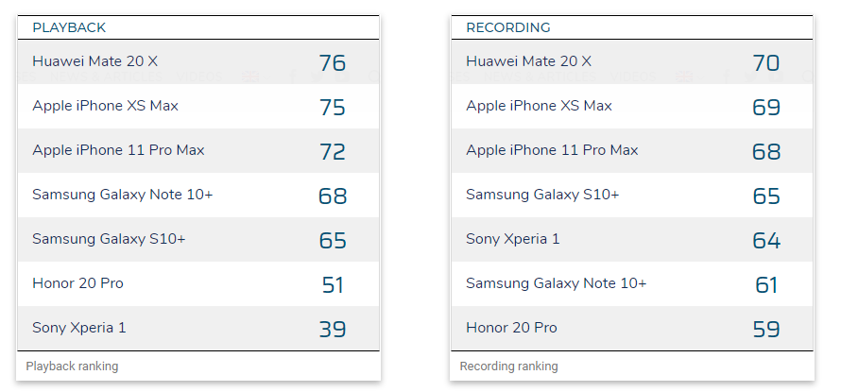Screen dimensions: 841x392
Task: Choose Samsung Galaxy S10+ in the Recording table
Action: pos(542,195)
